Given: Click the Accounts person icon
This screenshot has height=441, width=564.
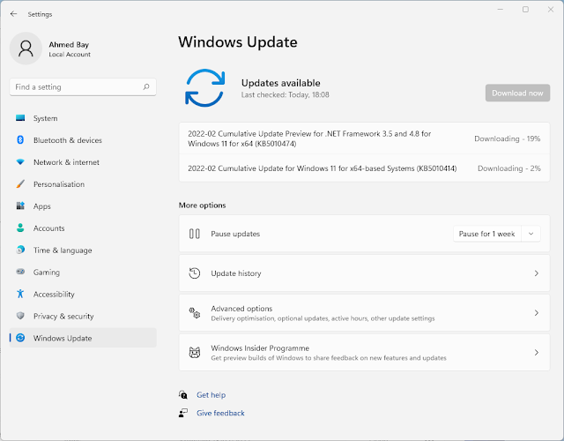Looking at the screenshot, I should pyautogui.click(x=20, y=228).
